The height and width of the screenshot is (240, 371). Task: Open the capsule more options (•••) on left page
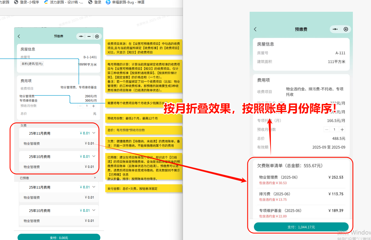(81, 36)
